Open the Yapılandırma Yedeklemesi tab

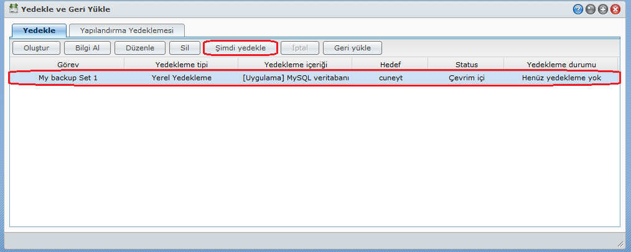(126, 30)
